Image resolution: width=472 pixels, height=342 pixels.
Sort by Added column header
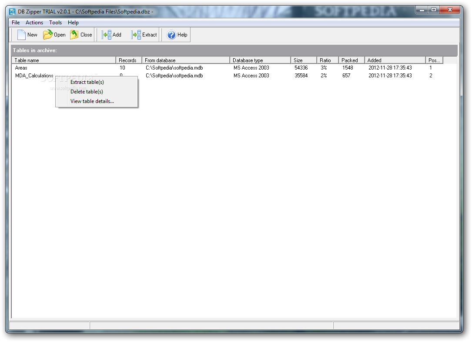coord(395,60)
